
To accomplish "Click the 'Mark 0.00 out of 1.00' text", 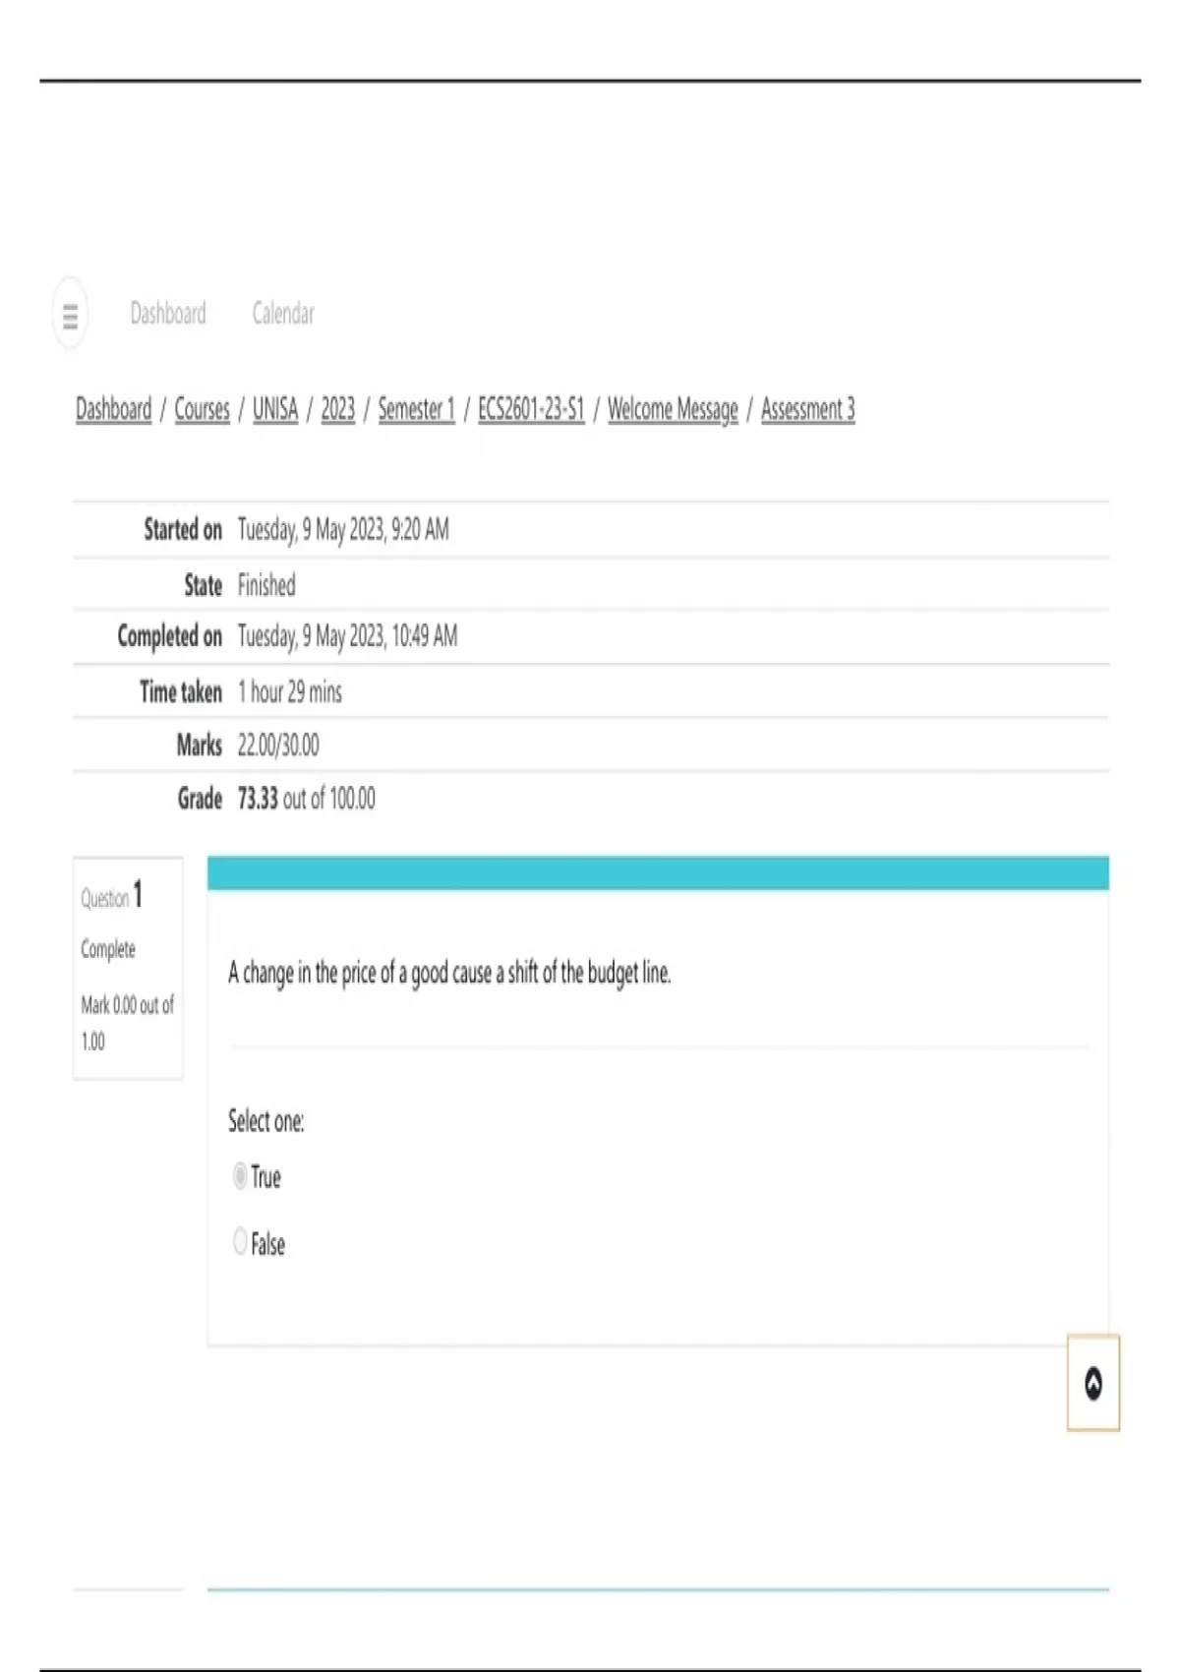I will point(127,1023).
